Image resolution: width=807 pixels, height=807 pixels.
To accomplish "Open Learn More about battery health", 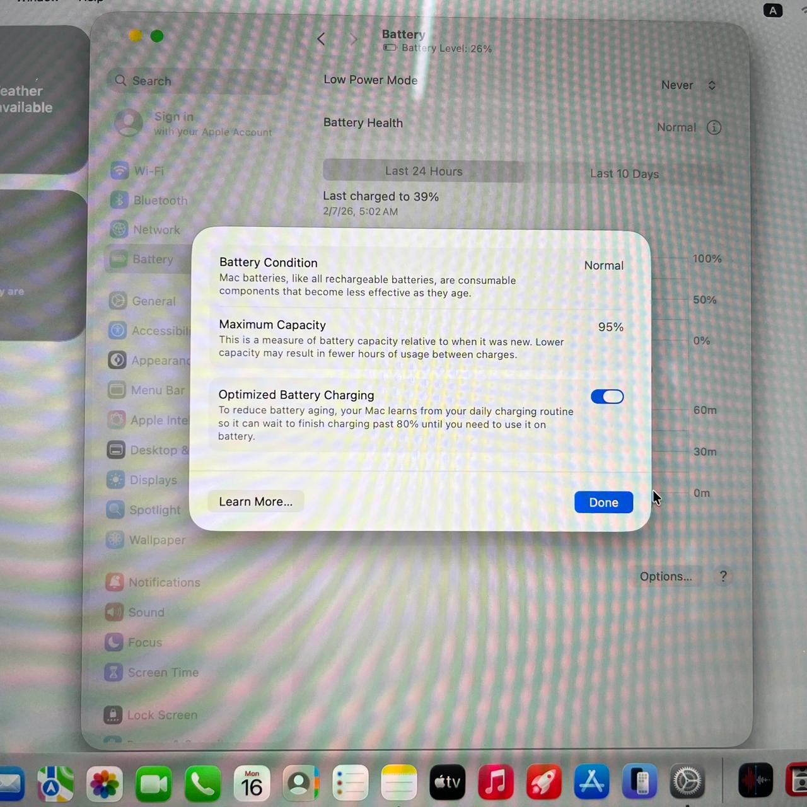I will (255, 502).
